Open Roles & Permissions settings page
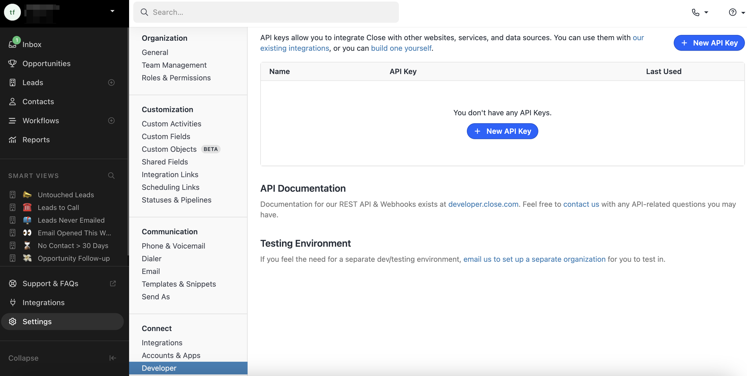 (x=176, y=77)
